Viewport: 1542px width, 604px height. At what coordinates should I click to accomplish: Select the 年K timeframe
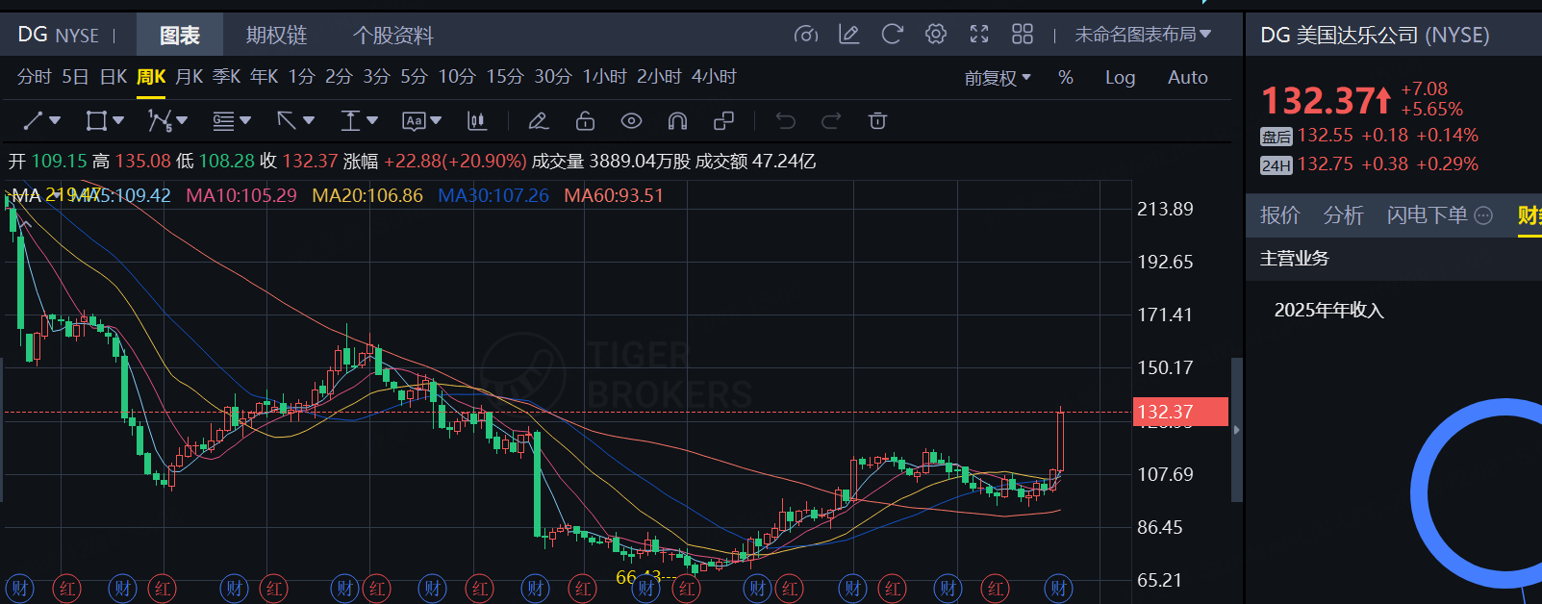[265, 77]
